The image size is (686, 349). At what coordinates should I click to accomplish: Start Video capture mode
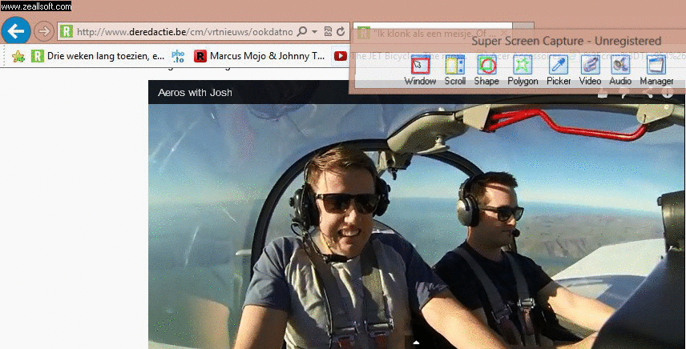(x=590, y=70)
